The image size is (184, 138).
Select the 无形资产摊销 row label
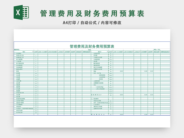(20, 101)
